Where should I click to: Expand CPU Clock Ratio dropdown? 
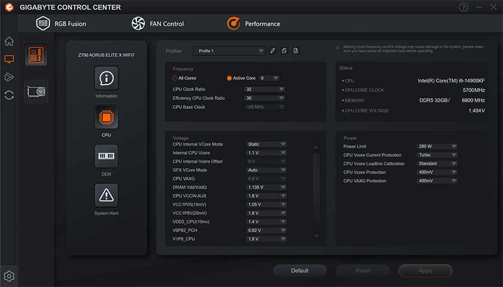pos(265,89)
